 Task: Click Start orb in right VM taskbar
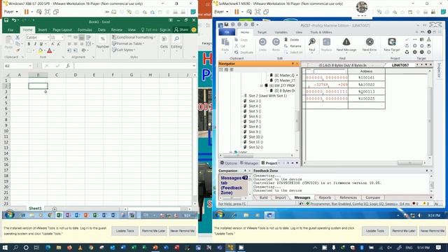[220, 215]
